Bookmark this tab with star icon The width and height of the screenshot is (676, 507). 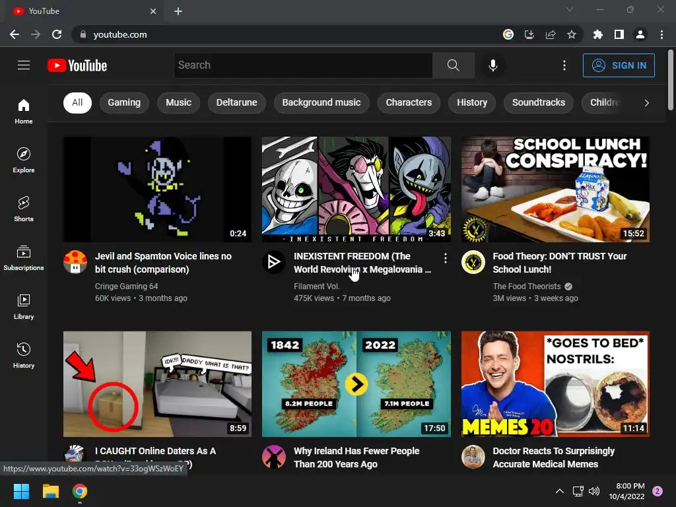(x=571, y=34)
